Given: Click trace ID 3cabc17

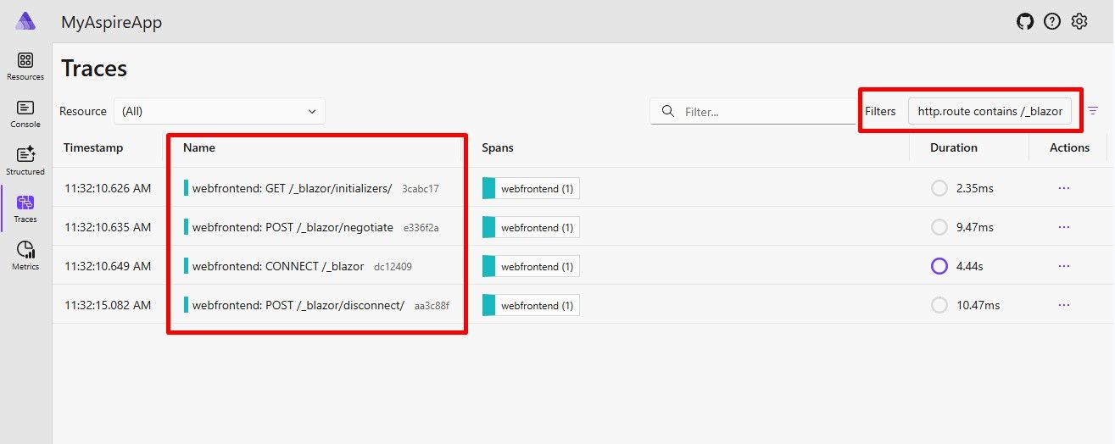Looking at the screenshot, I should click(x=421, y=188).
